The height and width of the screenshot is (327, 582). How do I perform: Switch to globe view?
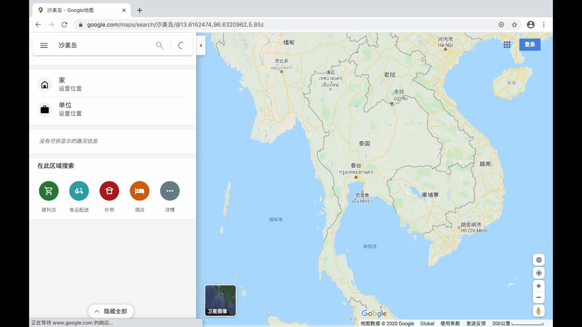[539, 260]
